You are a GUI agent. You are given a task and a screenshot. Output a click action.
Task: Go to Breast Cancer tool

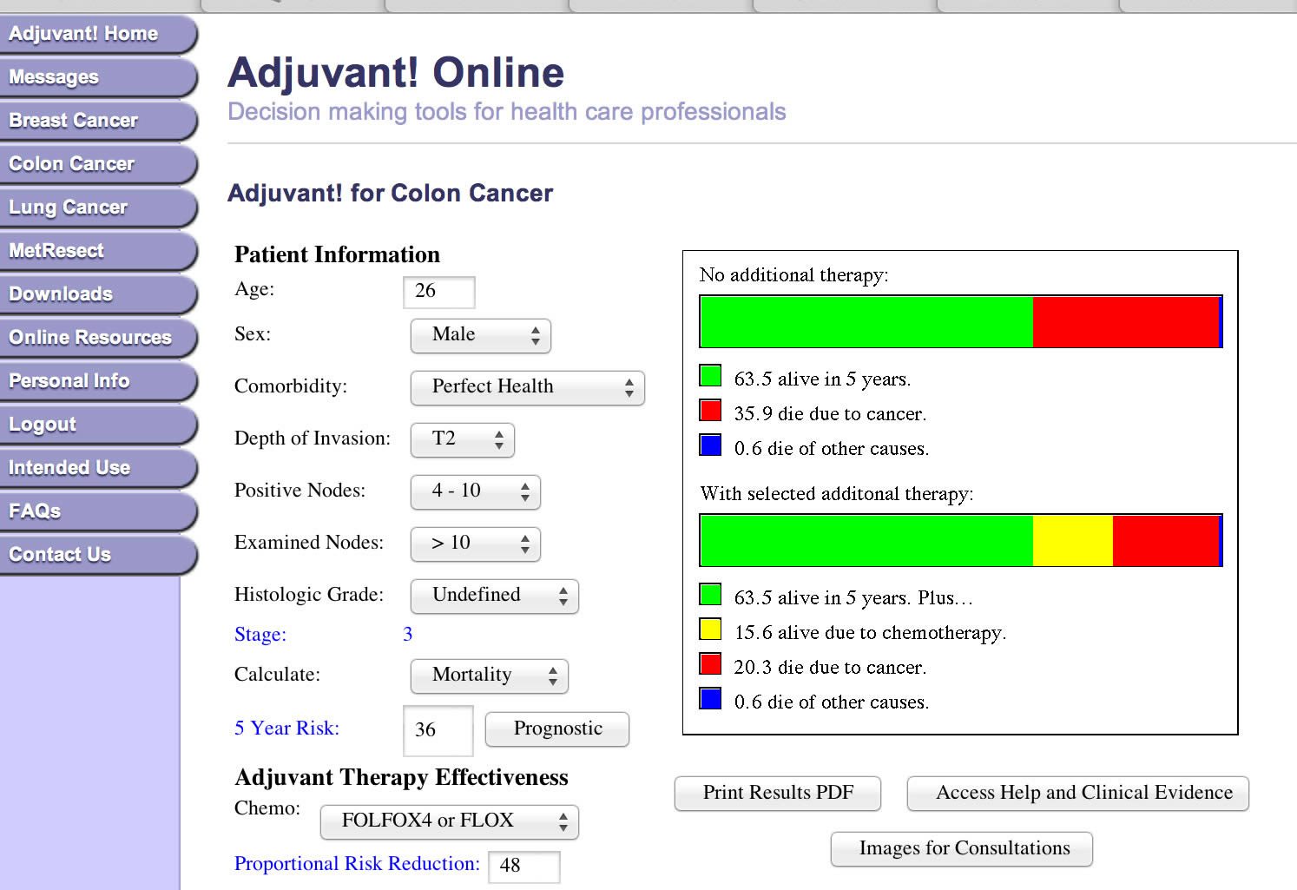[x=98, y=121]
